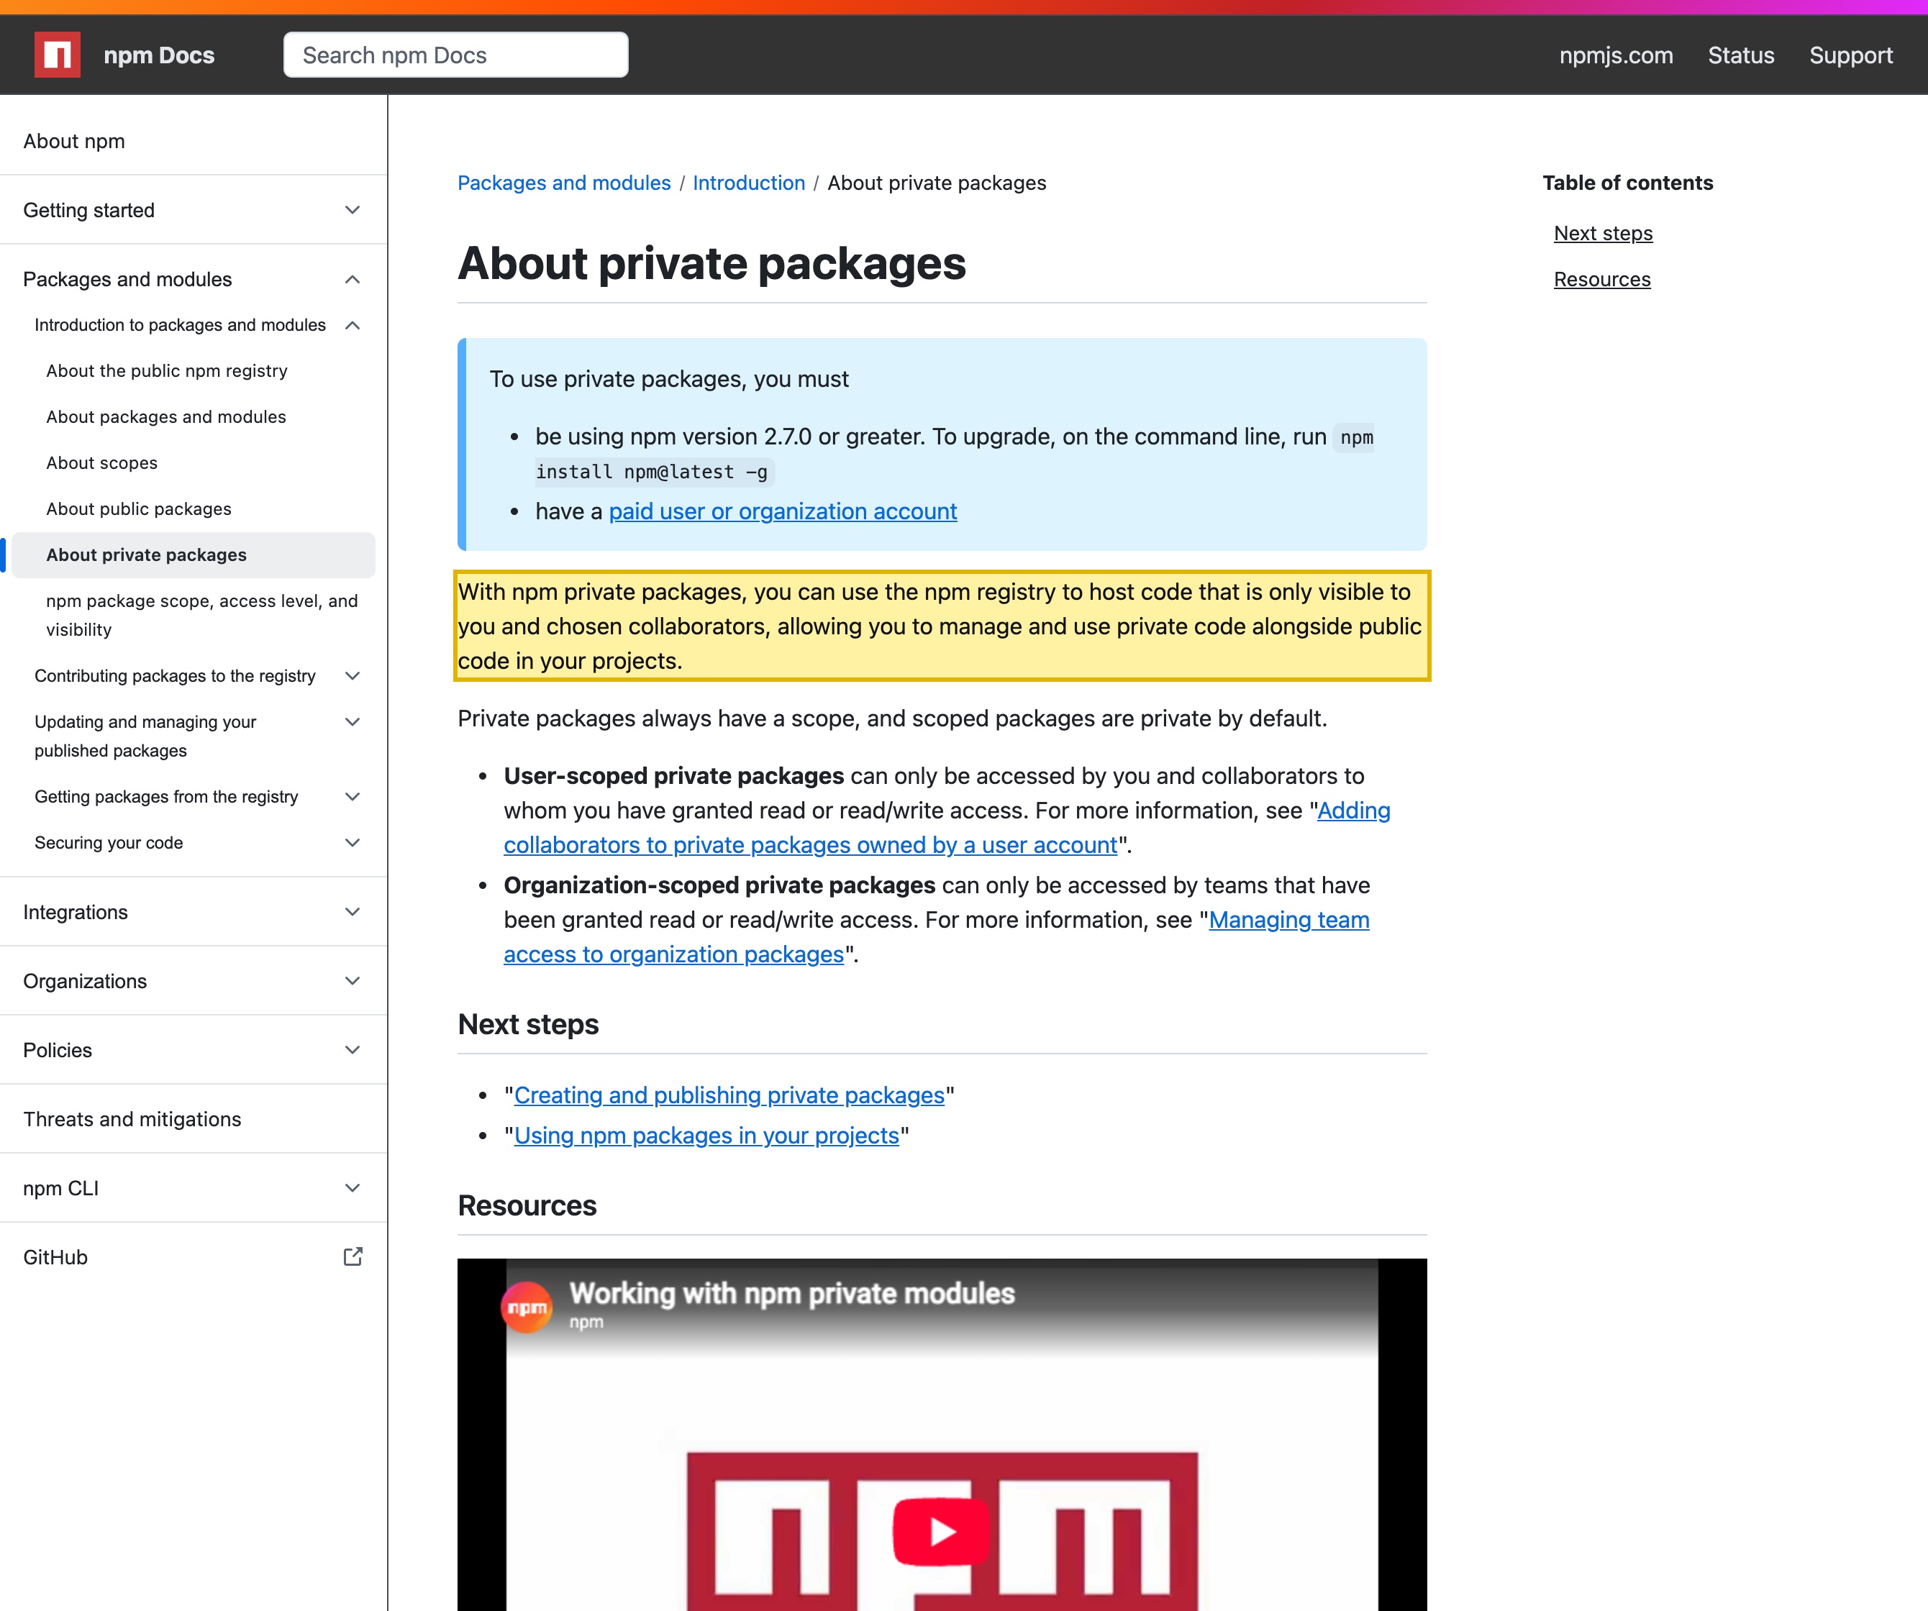Expand the Securing your code section
This screenshot has width=1928, height=1611.
[x=353, y=843]
